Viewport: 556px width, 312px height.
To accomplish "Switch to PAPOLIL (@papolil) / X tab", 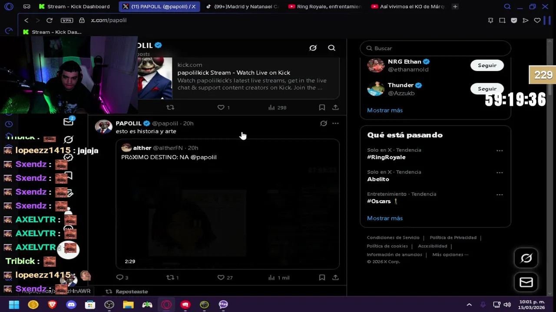I will [x=159, y=6].
